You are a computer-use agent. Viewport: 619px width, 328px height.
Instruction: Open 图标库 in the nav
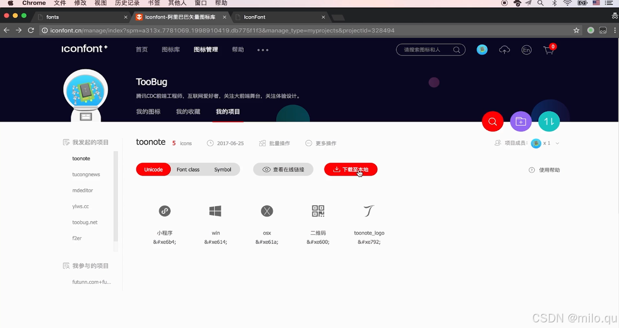coord(171,50)
